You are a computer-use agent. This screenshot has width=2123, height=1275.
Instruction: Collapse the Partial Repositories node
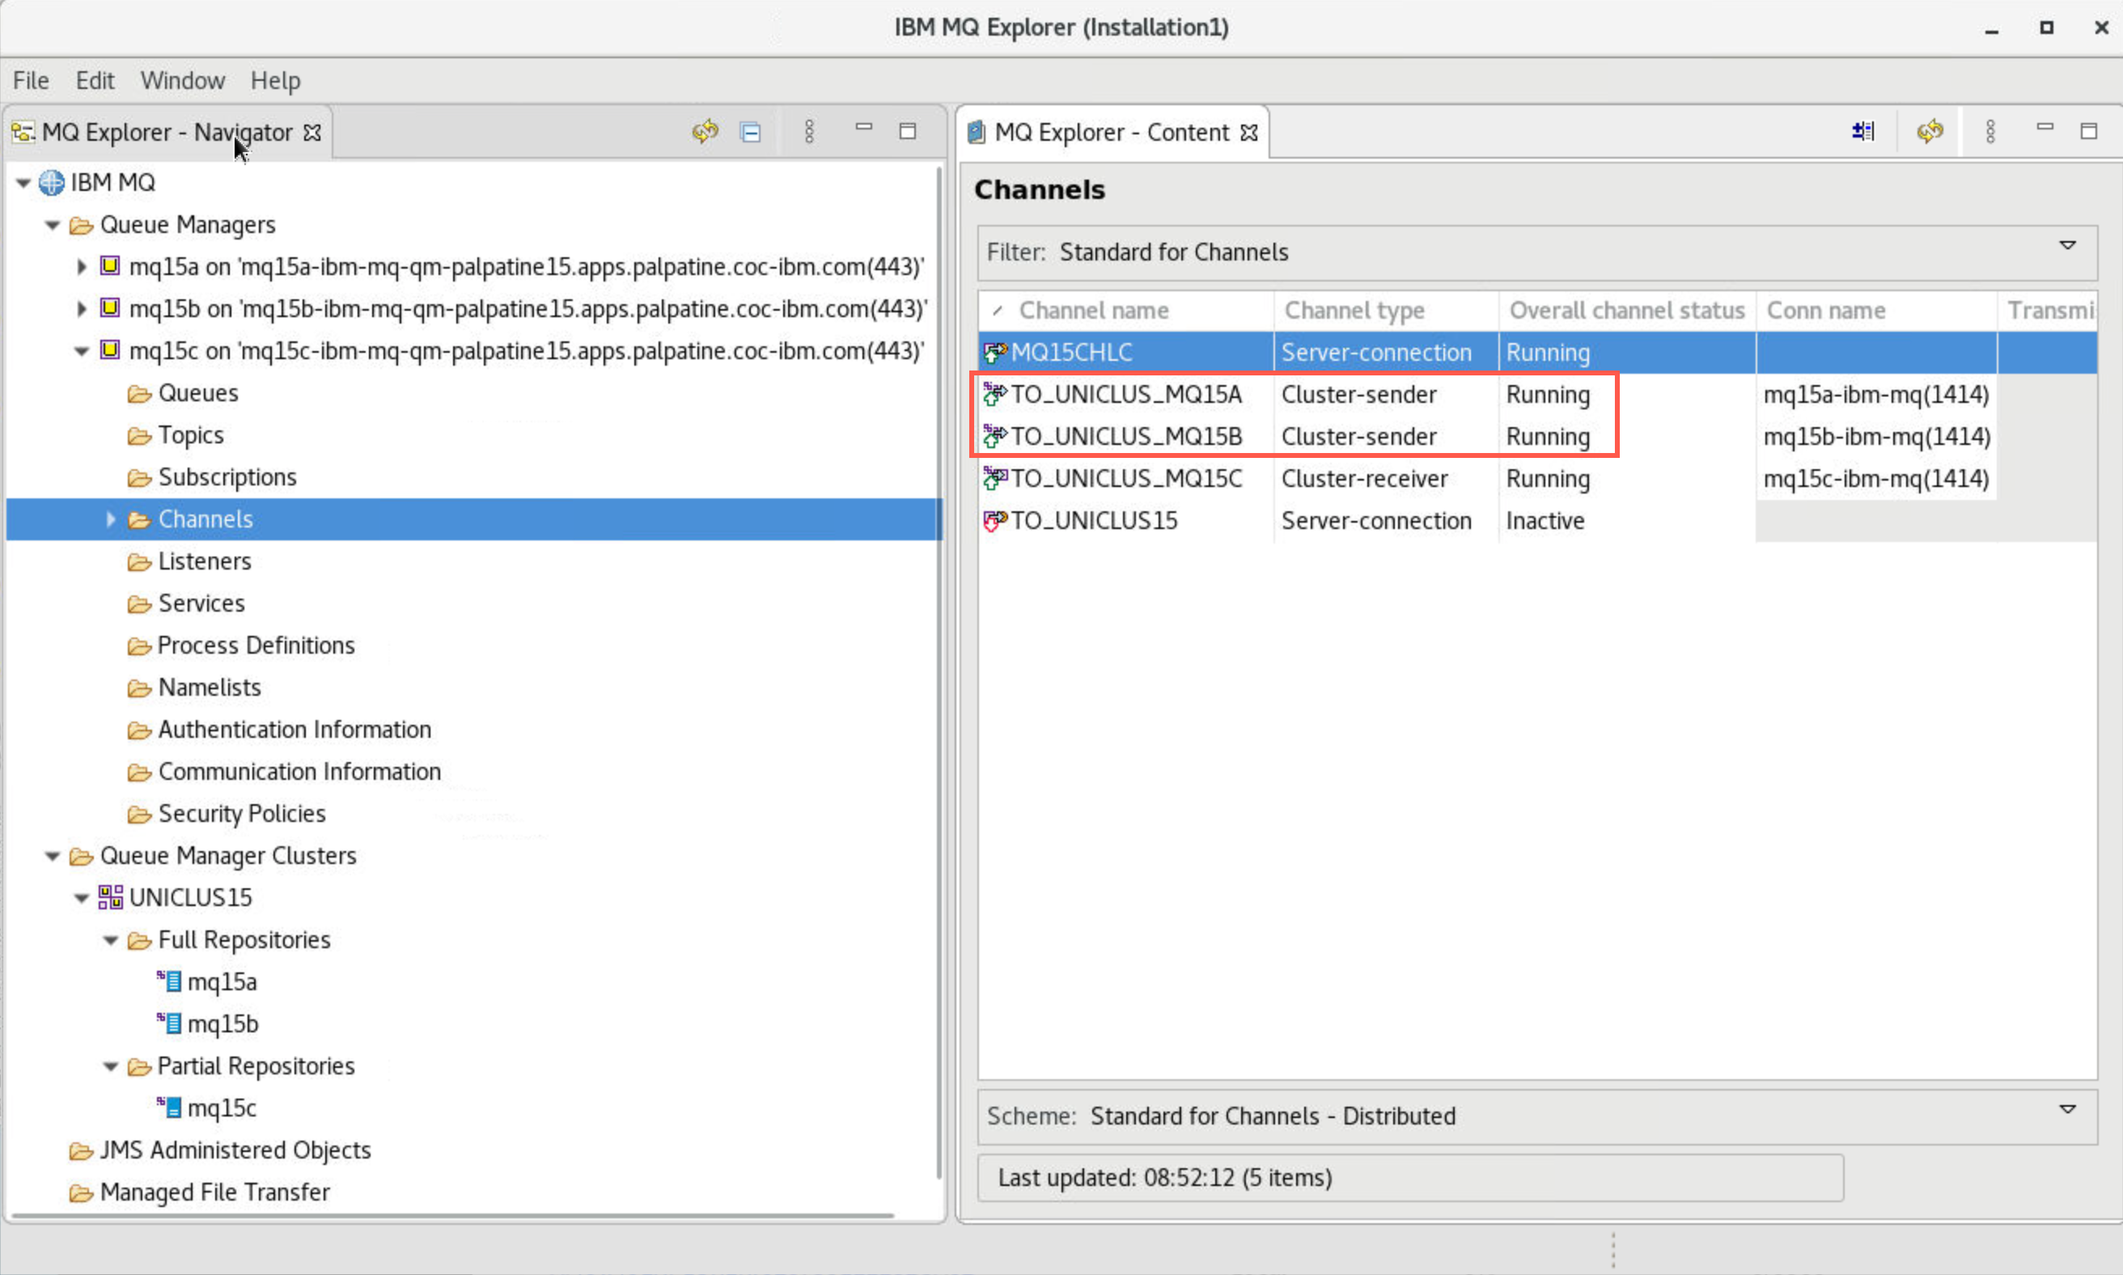click(111, 1067)
